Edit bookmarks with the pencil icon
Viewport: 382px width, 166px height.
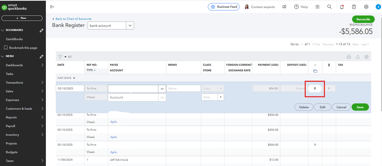click(x=41, y=30)
